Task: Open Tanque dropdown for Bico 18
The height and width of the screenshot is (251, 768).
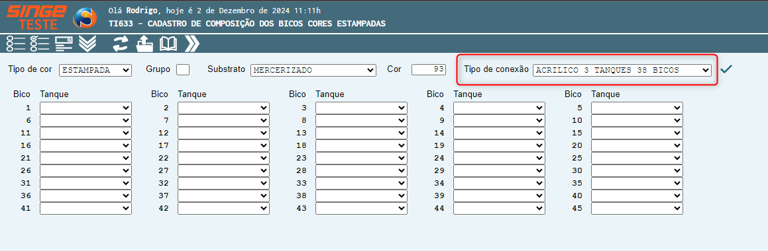Action: tap(361, 145)
